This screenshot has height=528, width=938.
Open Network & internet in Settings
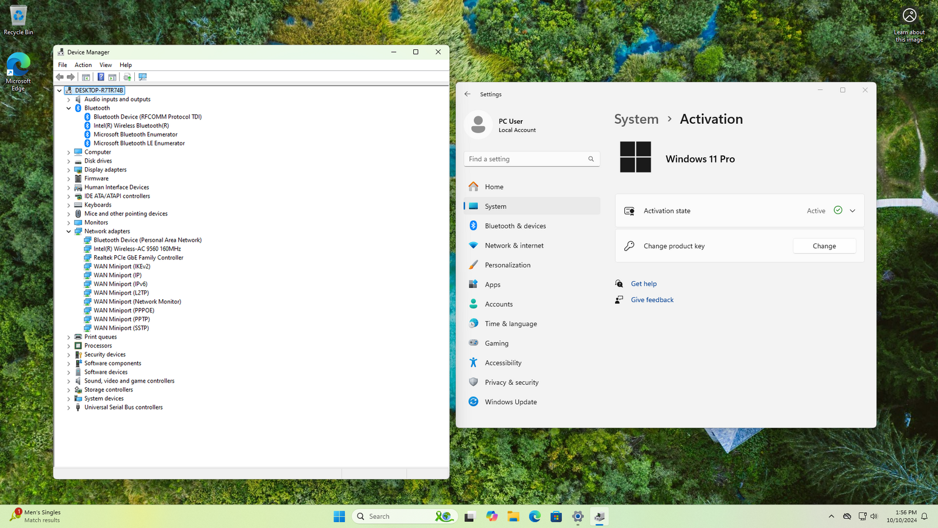click(x=532, y=245)
